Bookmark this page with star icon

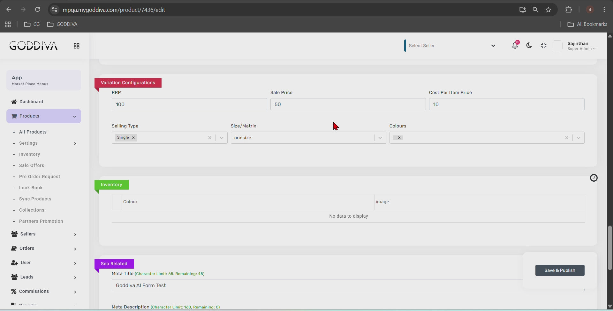click(549, 10)
